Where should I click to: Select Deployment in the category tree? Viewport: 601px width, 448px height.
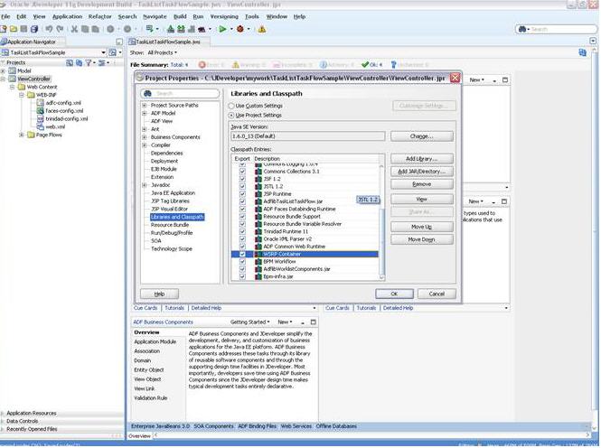coord(164,161)
